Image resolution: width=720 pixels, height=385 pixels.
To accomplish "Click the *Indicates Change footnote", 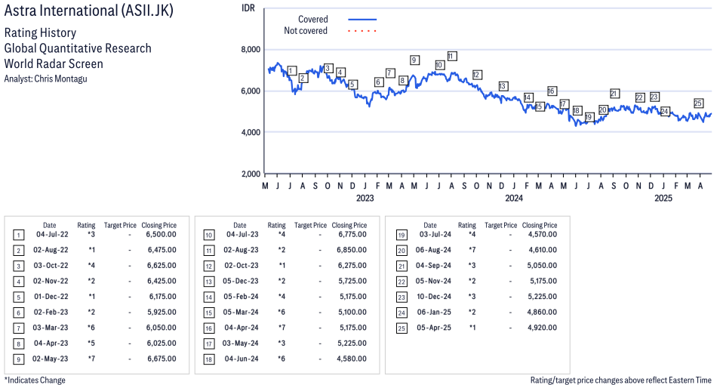I will pyautogui.click(x=35, y=380).
